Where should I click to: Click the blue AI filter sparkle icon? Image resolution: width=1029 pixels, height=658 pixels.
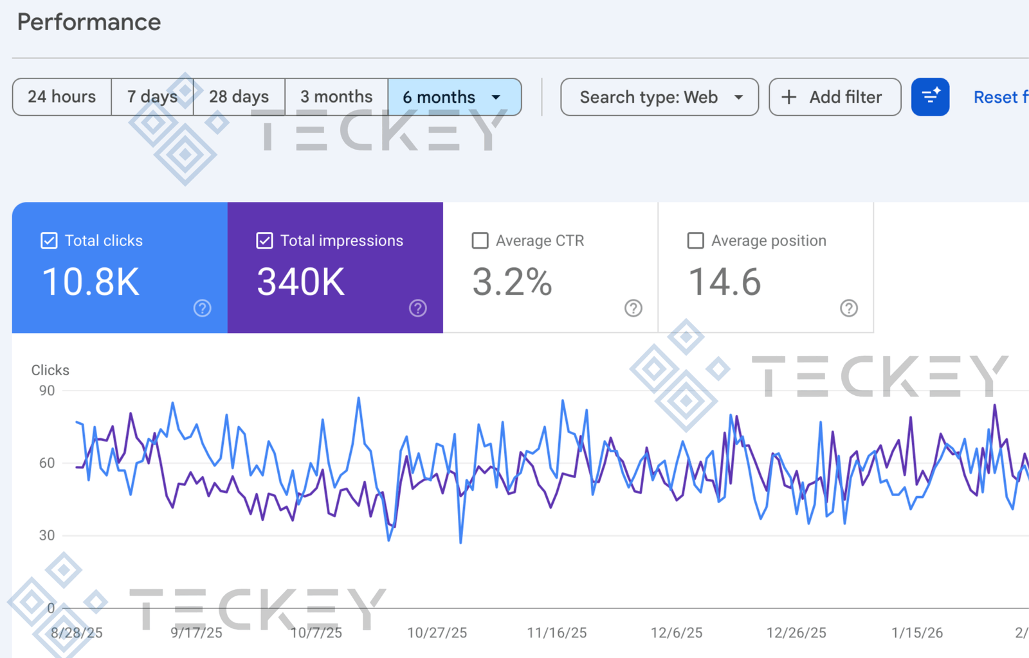click(x=930, y=97)
